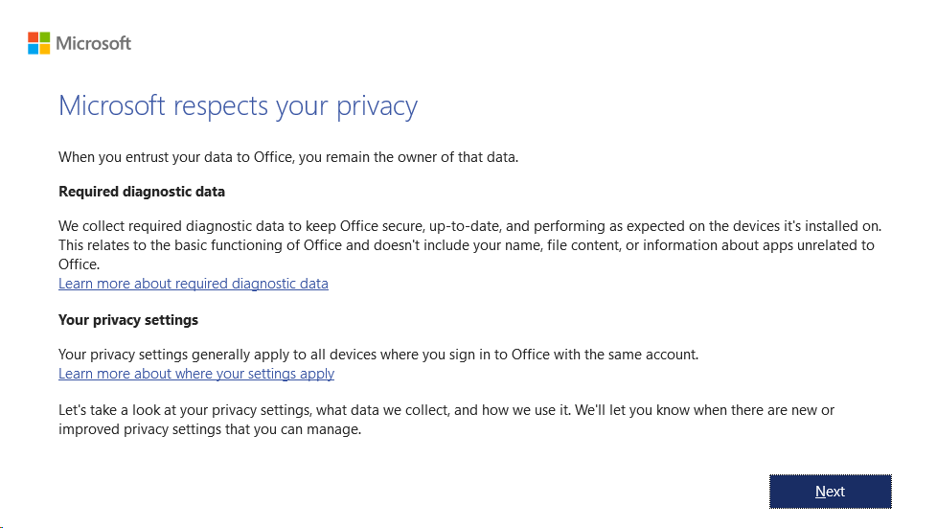This screenshot has width=937, height=528.
Task: Click the line "improved privacy settings that you can manage"
Action: [210, 429]
